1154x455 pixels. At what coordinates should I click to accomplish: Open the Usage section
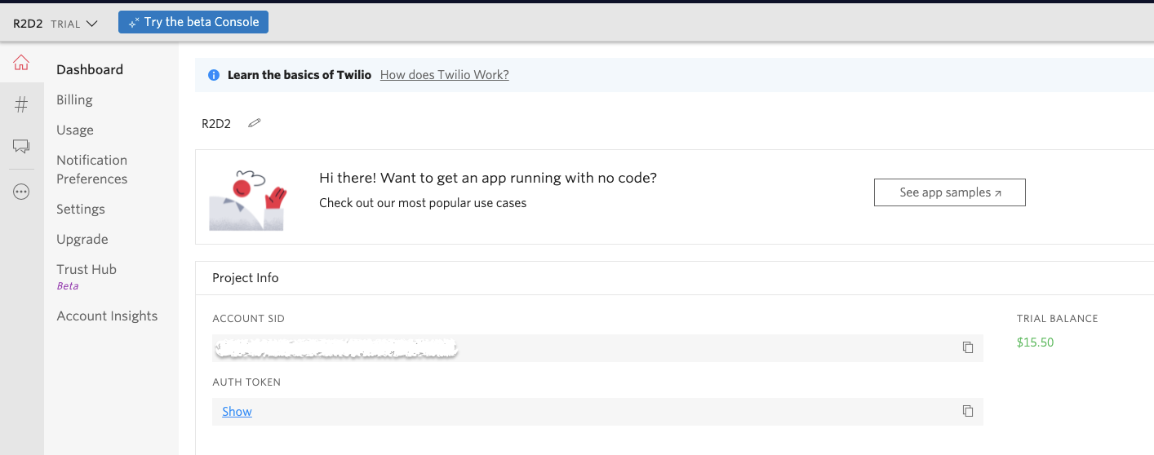[x=75, y=130]
